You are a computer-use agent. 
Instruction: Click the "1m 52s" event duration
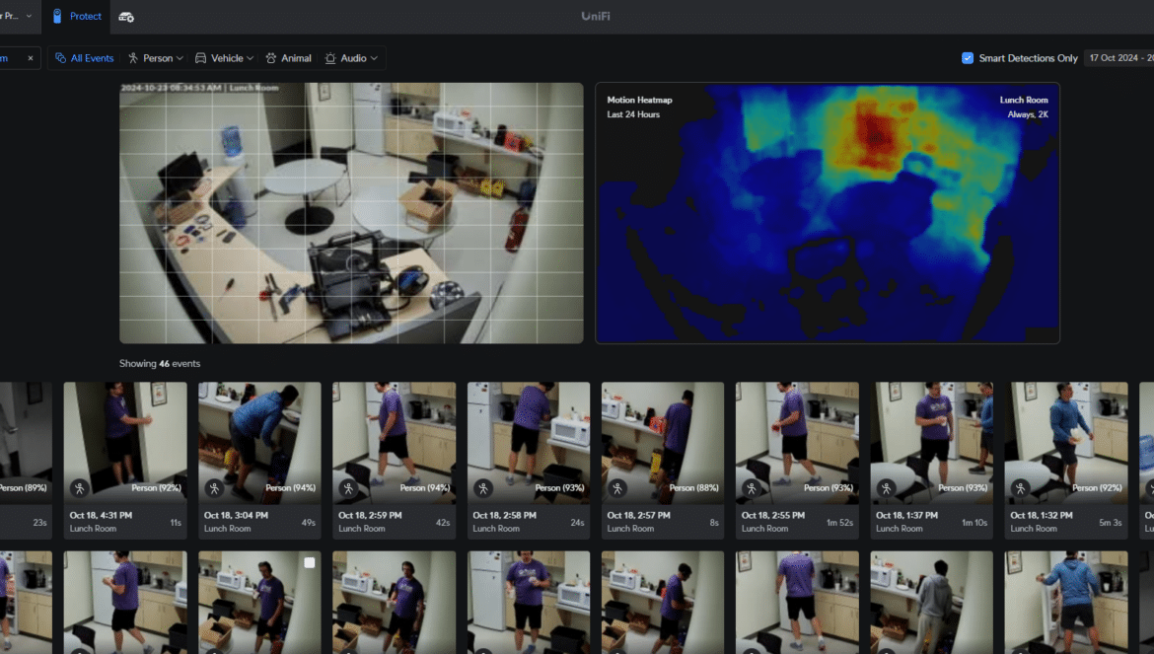coord(839,523)
